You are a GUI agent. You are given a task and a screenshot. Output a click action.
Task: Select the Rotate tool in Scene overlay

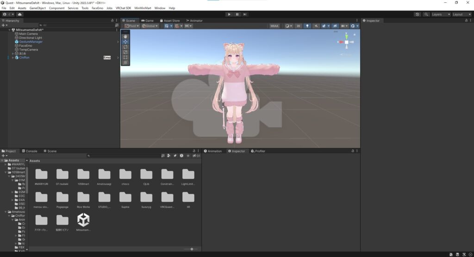[x=125, y=47]
